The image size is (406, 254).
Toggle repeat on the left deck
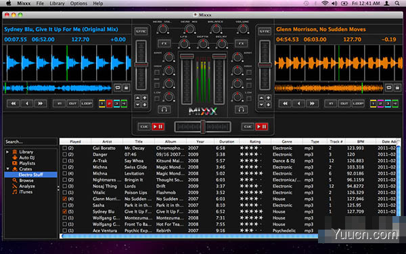click(118, 87)
